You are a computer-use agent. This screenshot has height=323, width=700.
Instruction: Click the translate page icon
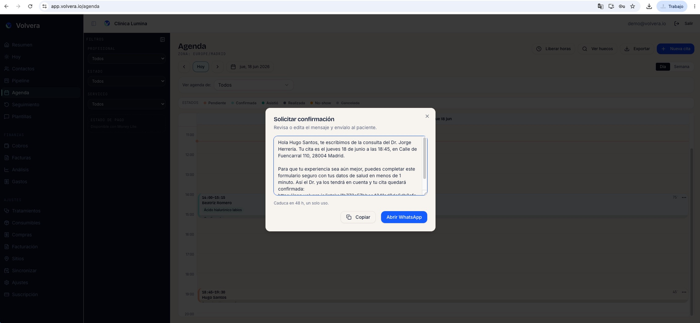601,7
